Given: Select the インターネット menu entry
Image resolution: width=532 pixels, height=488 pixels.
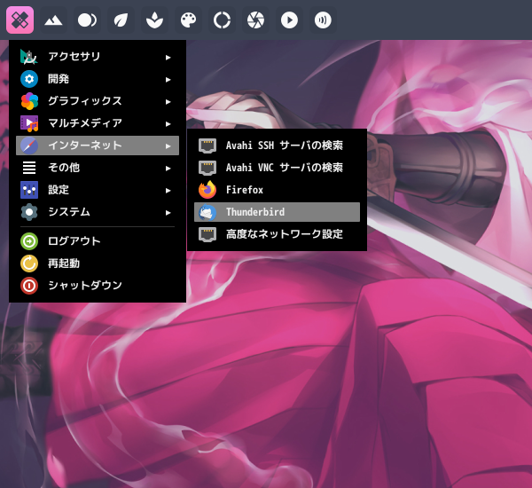Looking at the screenshot, I should click(x=98, y=146).
